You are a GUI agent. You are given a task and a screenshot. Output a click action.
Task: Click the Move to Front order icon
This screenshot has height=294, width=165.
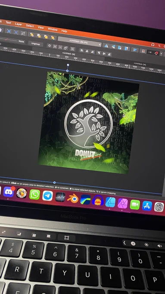(53, 38)
